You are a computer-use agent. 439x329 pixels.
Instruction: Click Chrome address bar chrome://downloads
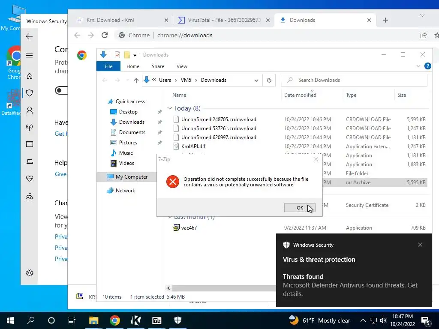click(x=184, y=35)
